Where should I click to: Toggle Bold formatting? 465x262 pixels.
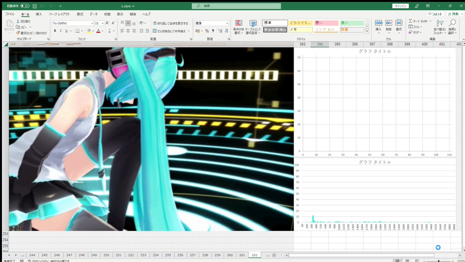pyautogui.click(x=55, y=31)
